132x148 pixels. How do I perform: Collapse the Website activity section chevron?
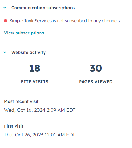click(5, 52)
